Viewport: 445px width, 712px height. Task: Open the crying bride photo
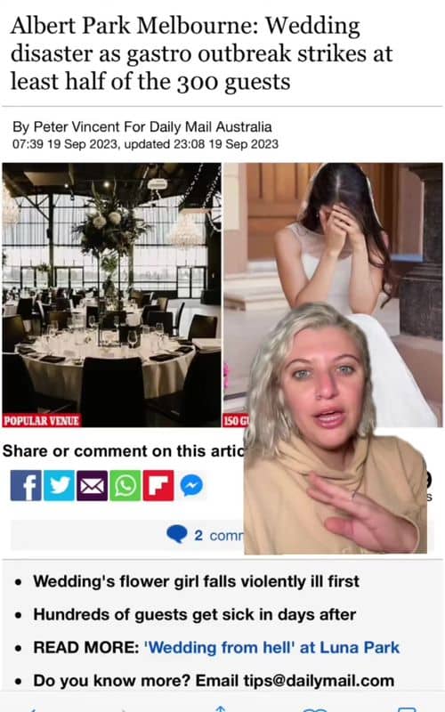coord(333,236)
